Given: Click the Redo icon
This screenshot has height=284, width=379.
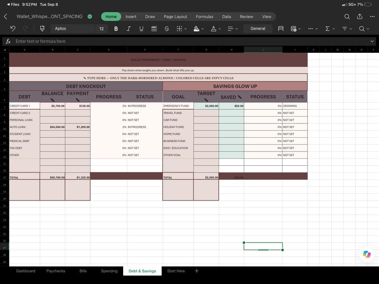Looking at the screenshot, I should [x=25, y=29].
